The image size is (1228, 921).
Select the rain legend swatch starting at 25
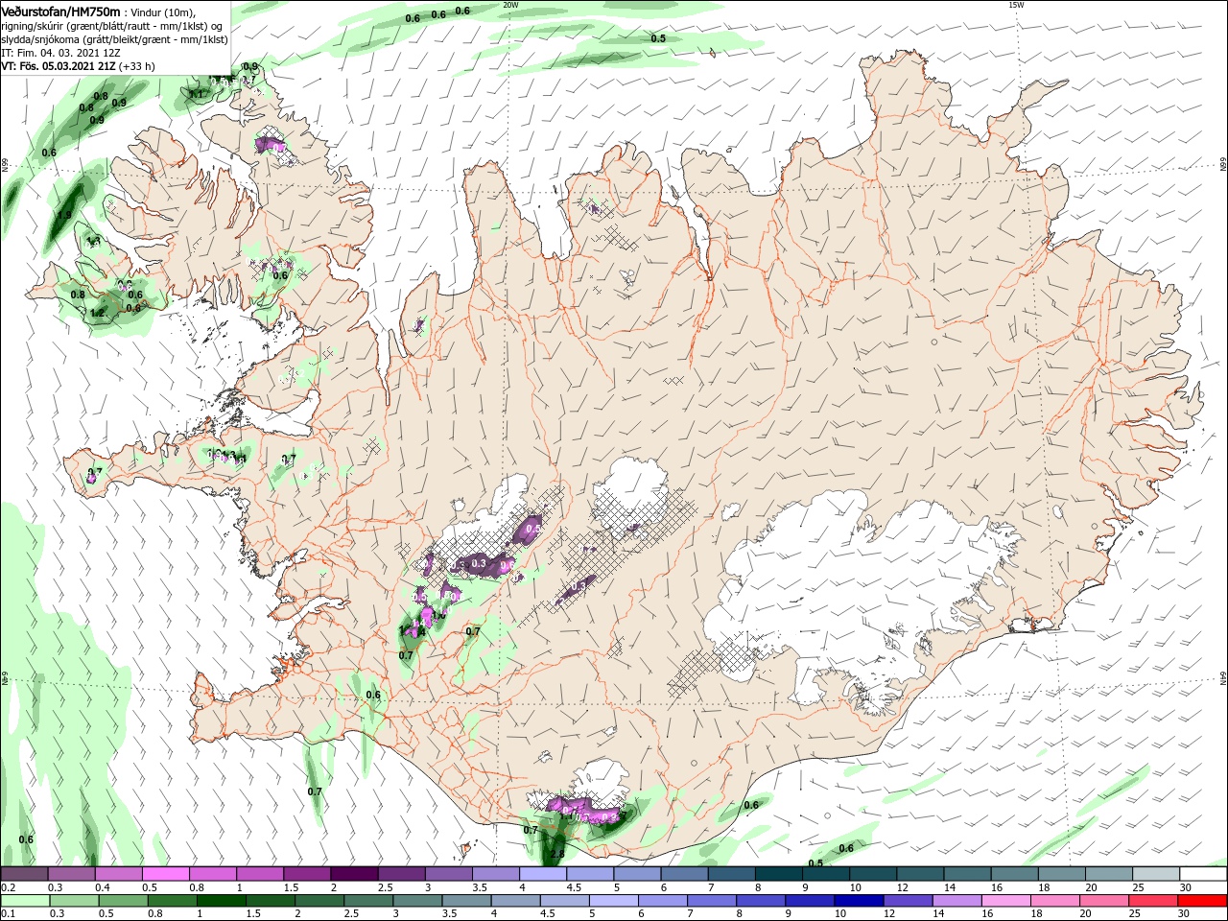coord(1151,901)
